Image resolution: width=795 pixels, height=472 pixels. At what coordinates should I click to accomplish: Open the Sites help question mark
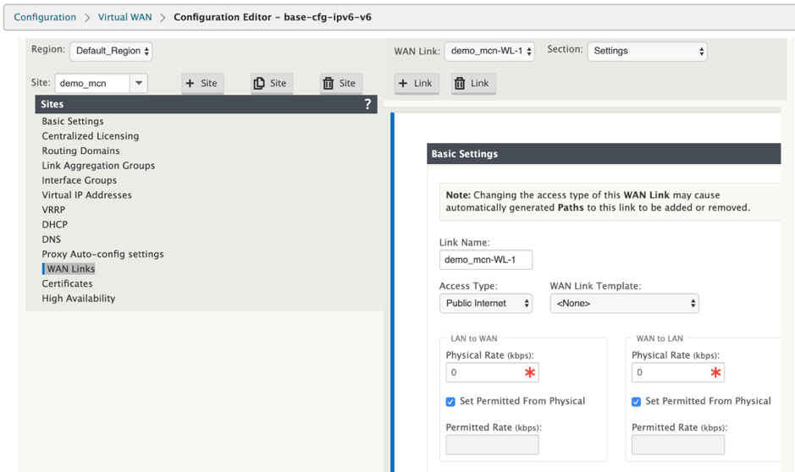(x=367, y=104)
